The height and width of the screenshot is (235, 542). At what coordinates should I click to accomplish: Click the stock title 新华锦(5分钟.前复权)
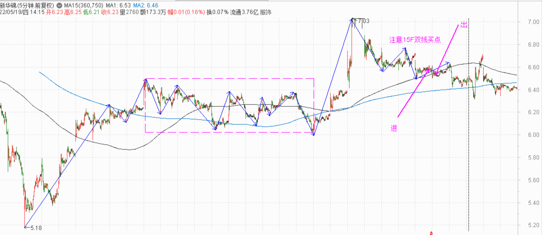[x=27, y=6]
